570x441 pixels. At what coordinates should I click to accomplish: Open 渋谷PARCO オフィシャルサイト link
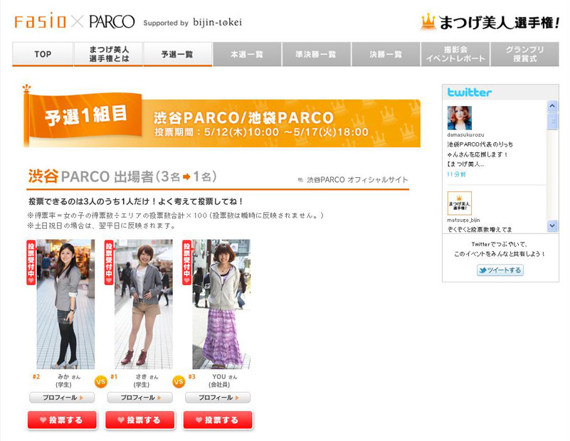coord(357,180)
